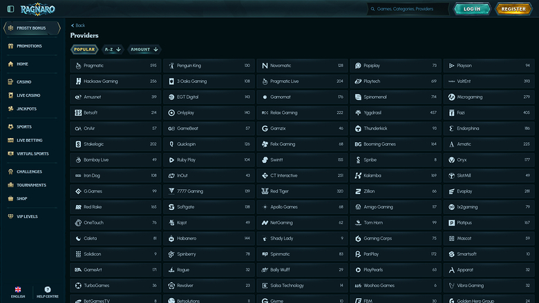Open the Live Casino menu item
Viewport: 539px width, 303px height.
pos(28,95)
